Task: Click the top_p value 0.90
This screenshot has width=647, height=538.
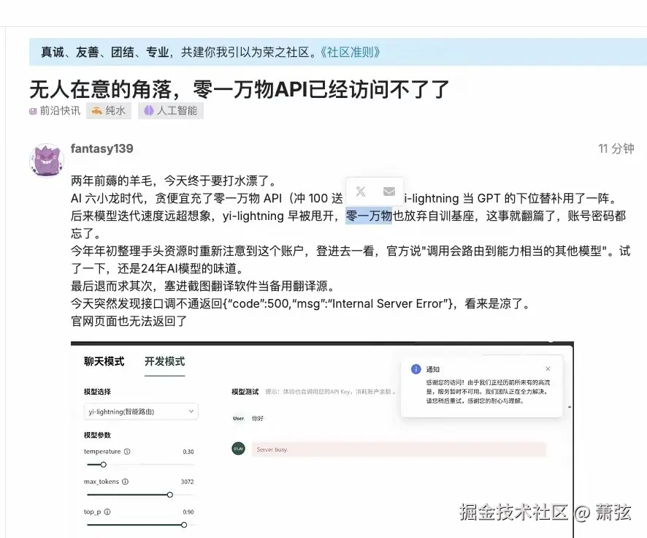Action: tap(188, 512)
